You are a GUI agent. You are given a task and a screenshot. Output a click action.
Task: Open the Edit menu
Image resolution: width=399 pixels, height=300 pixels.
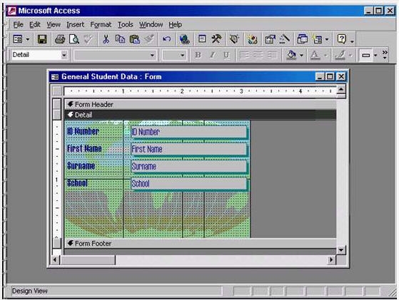pos(35,25)
